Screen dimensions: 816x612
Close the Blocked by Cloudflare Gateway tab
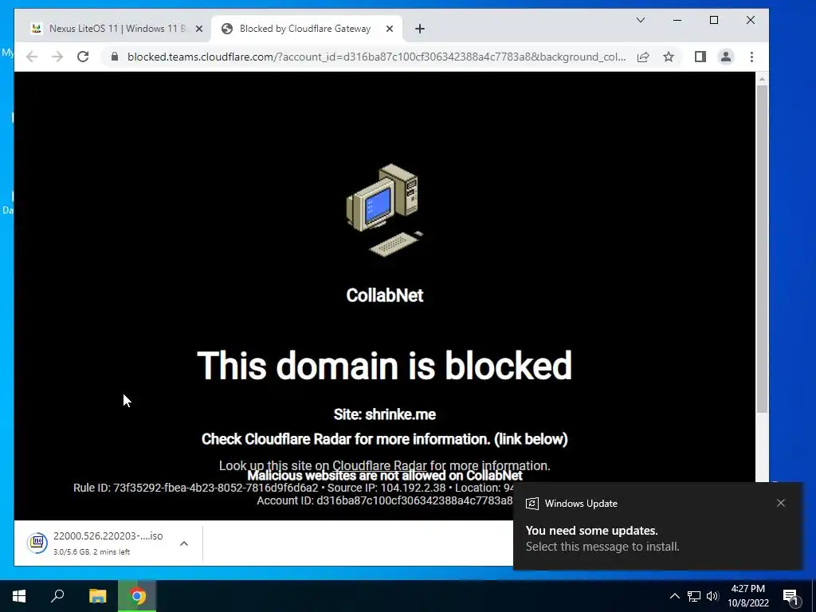click(x=389, y=29)
